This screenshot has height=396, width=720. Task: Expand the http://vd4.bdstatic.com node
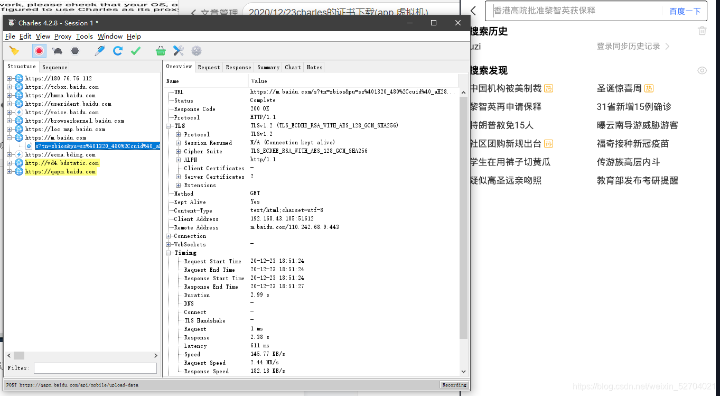click(10, 163)
